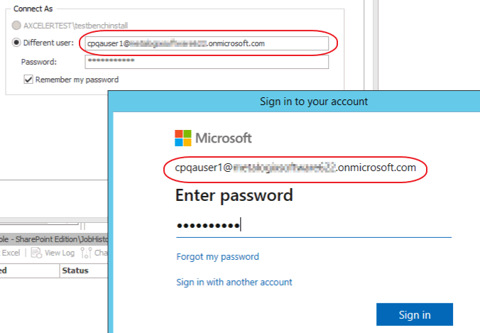Click the cpqauser1 account name in dialog

tap(295, 168)
